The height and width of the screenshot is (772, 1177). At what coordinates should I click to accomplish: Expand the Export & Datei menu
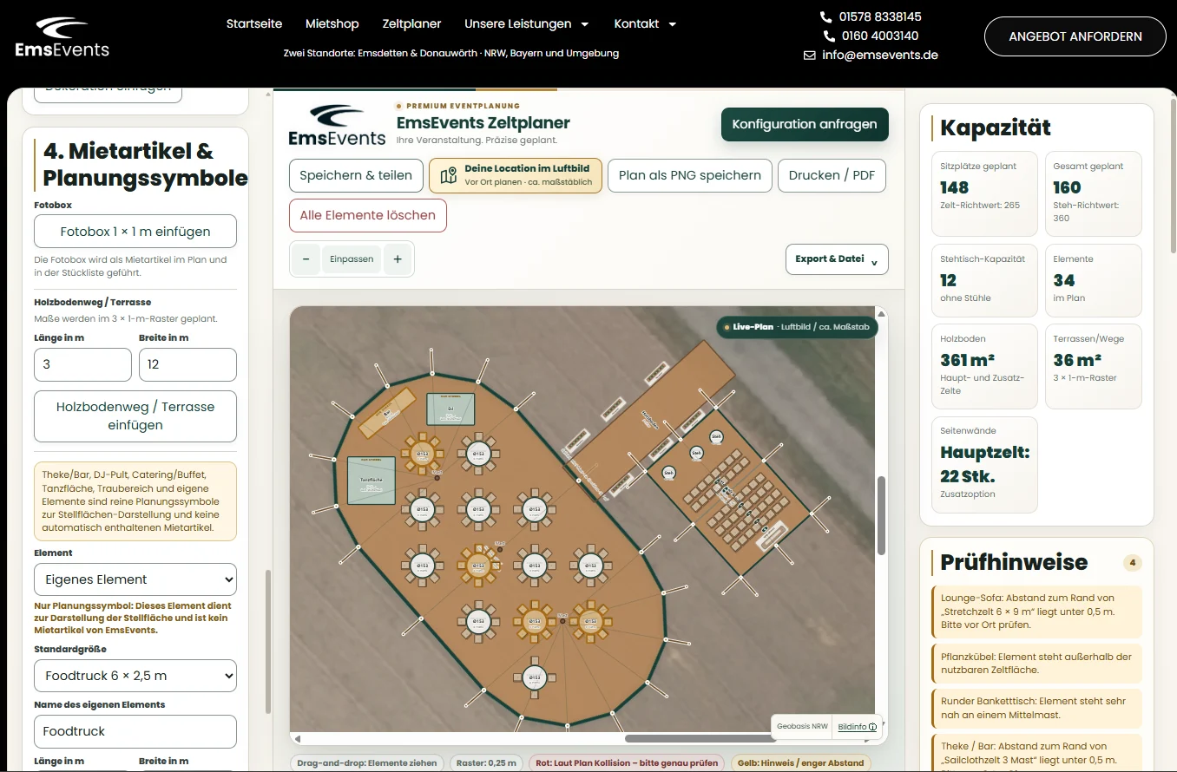point(837,258)
